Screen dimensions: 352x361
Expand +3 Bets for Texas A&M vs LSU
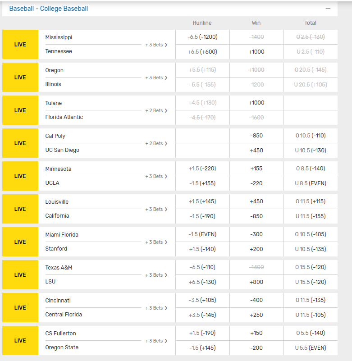(156, 275)
